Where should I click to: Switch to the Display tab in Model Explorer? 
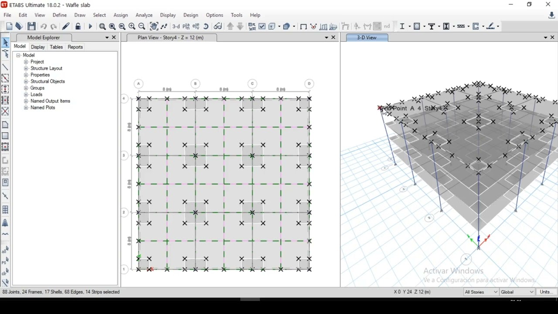[x=38, y=47]
